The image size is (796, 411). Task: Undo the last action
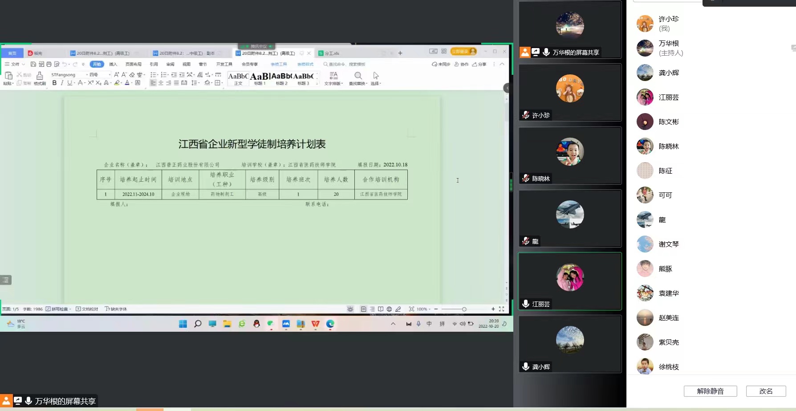(65, 64)
